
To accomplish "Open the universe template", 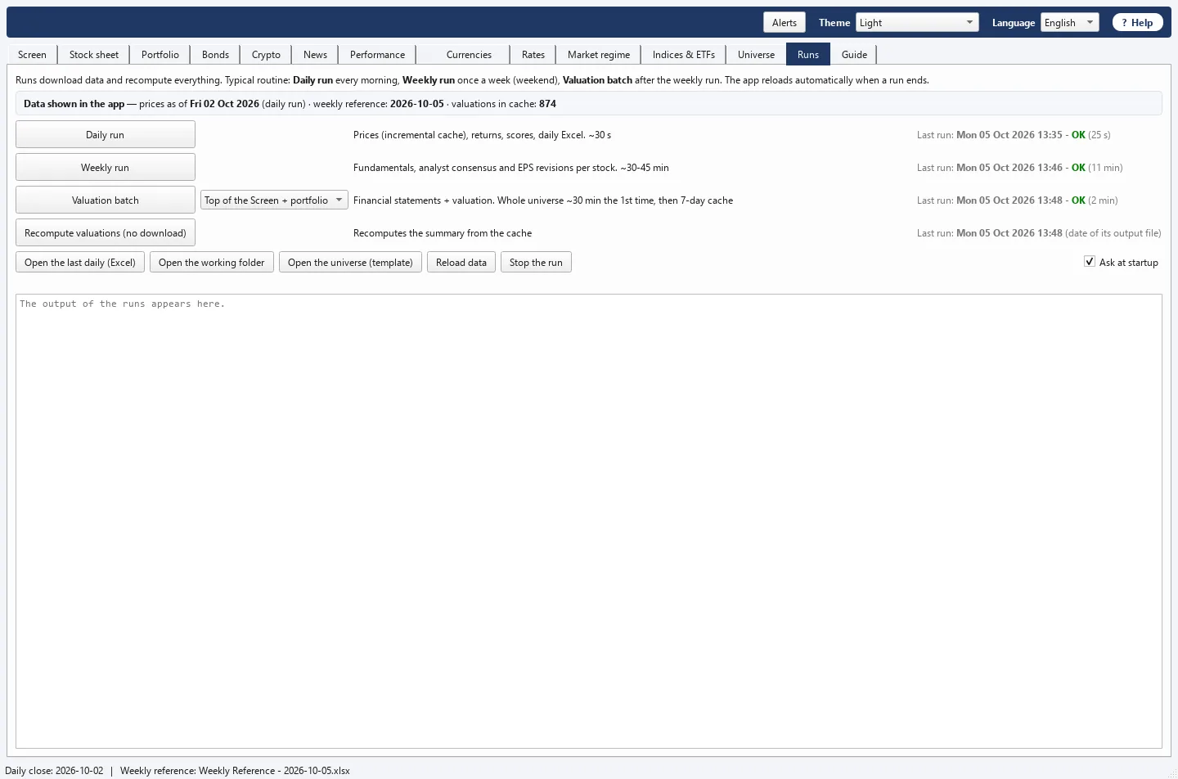I will pos(350,263).
